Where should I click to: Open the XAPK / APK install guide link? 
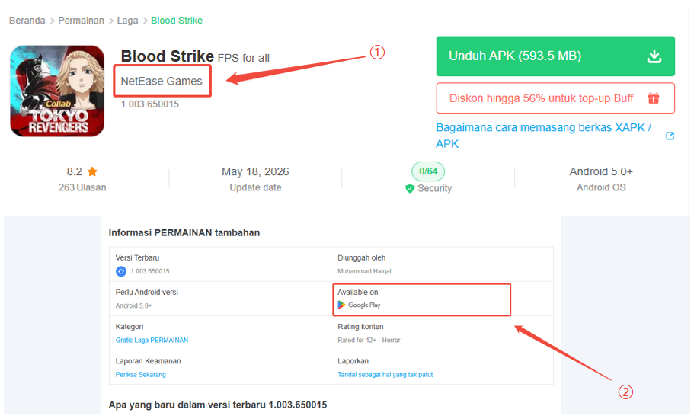tap(543, 136)
